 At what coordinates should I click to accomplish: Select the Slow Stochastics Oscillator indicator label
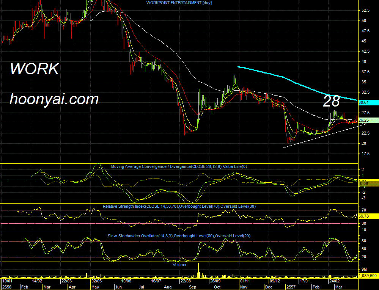click(x=179, y=236)
